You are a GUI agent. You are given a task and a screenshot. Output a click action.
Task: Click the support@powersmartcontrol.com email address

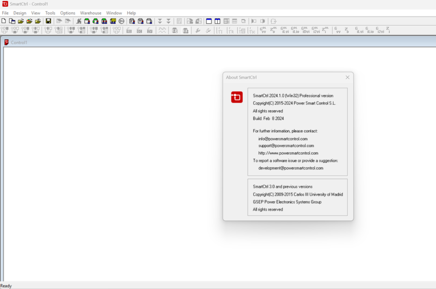point(286,146)
